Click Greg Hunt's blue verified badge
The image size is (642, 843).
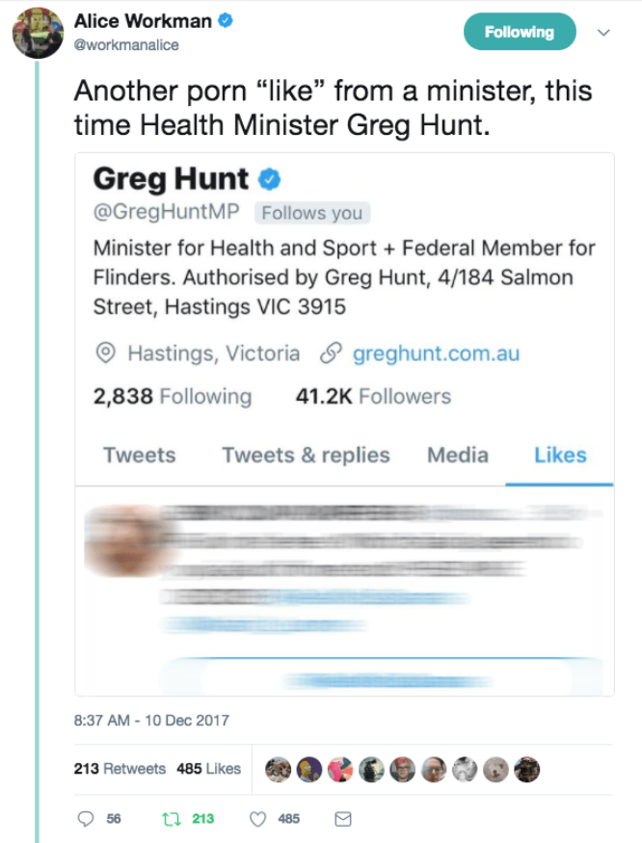pos(269,179)
